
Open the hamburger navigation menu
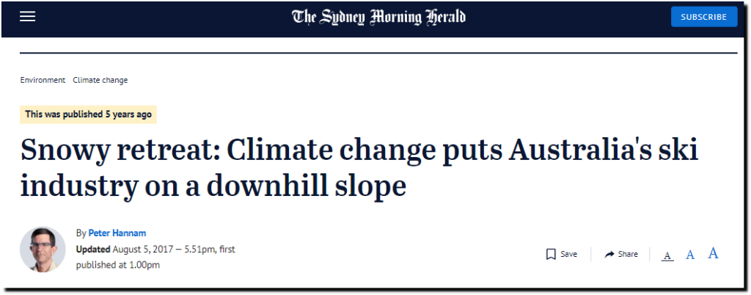(x=27, y=17)
